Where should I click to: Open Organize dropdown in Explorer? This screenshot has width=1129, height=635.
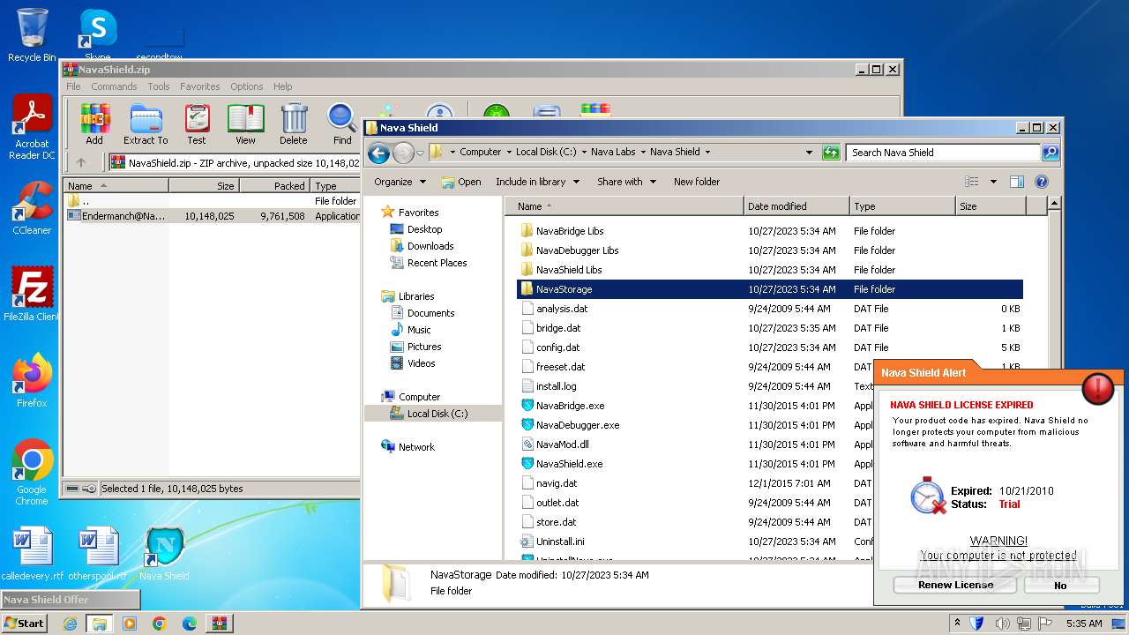pos(400,182)
